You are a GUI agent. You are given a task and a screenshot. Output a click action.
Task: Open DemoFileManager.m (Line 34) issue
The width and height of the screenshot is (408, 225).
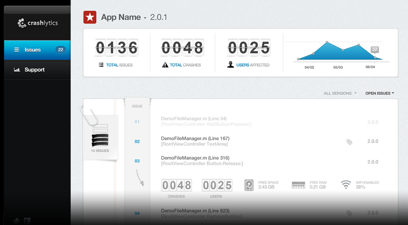tap(194, 119)
